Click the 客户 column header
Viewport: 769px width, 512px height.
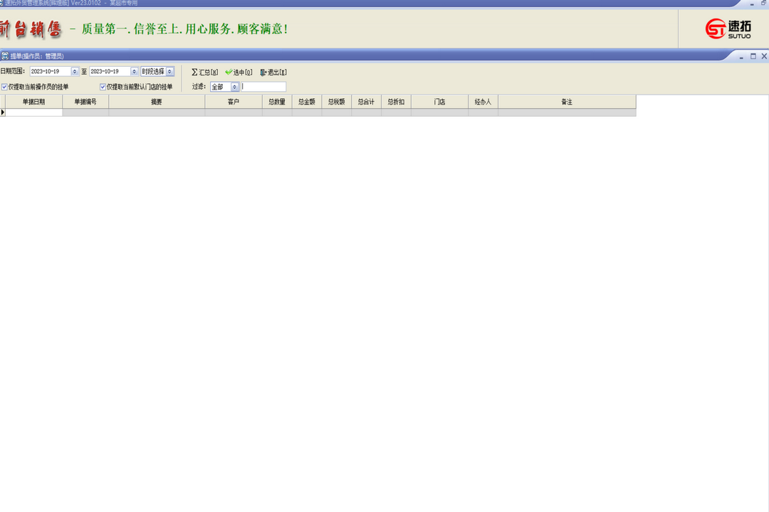[234, 102]
